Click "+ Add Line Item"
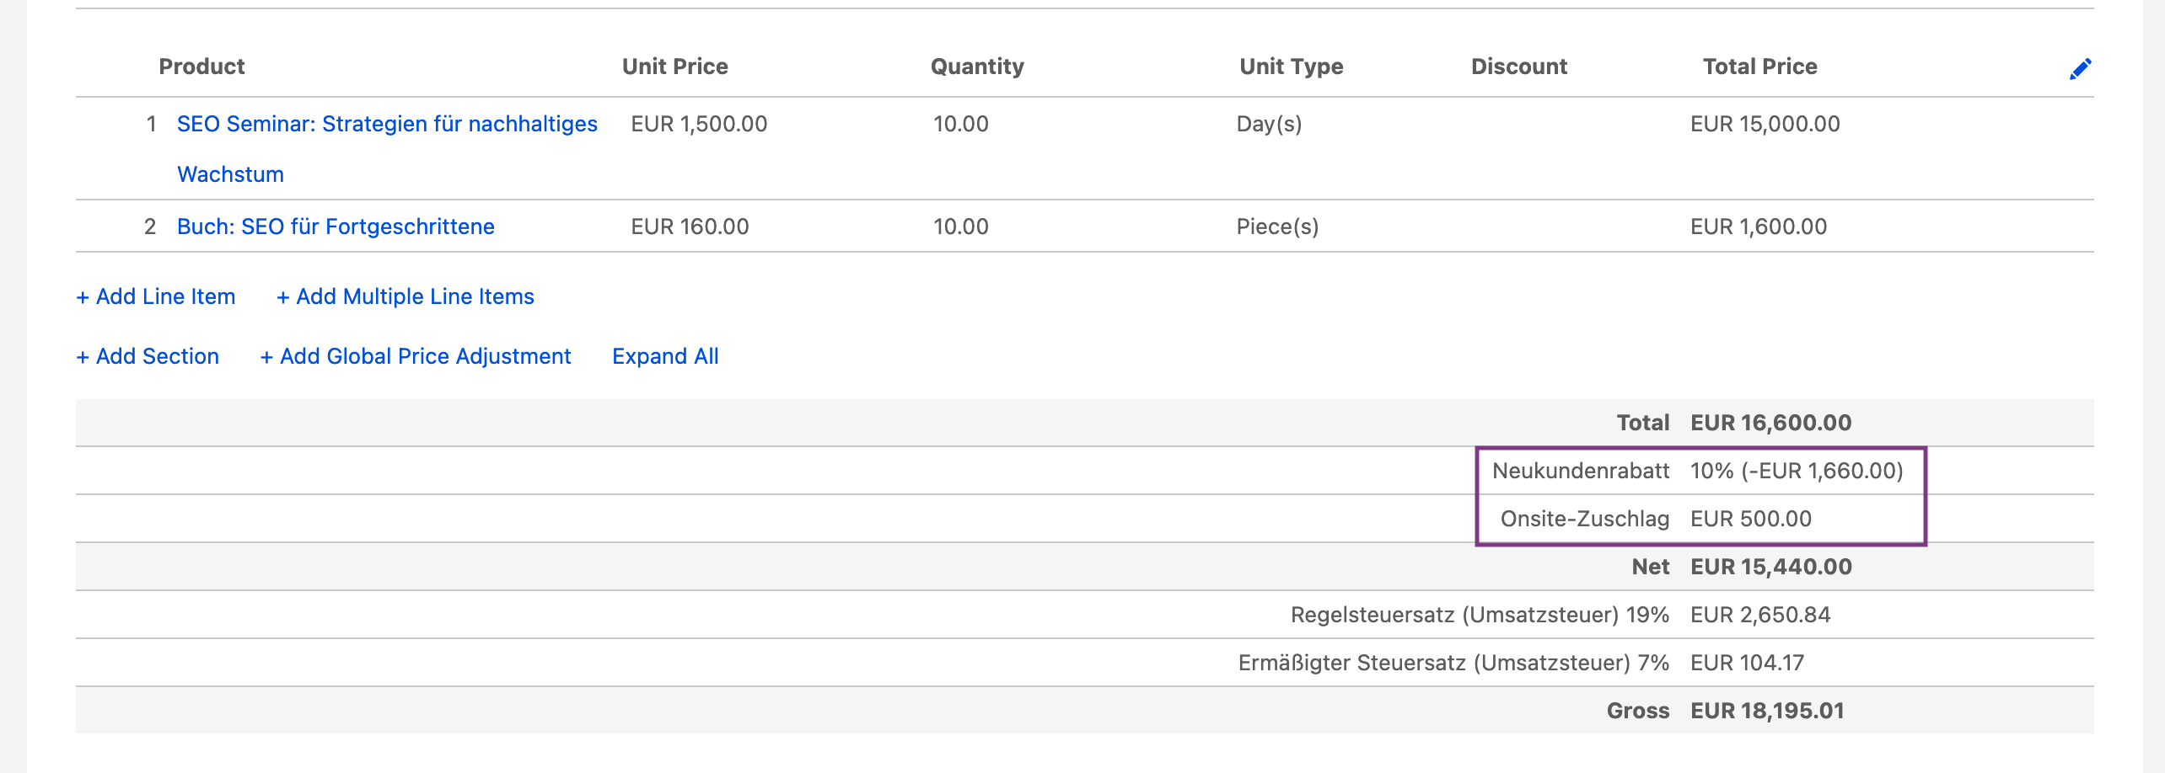 coord(156,296)
